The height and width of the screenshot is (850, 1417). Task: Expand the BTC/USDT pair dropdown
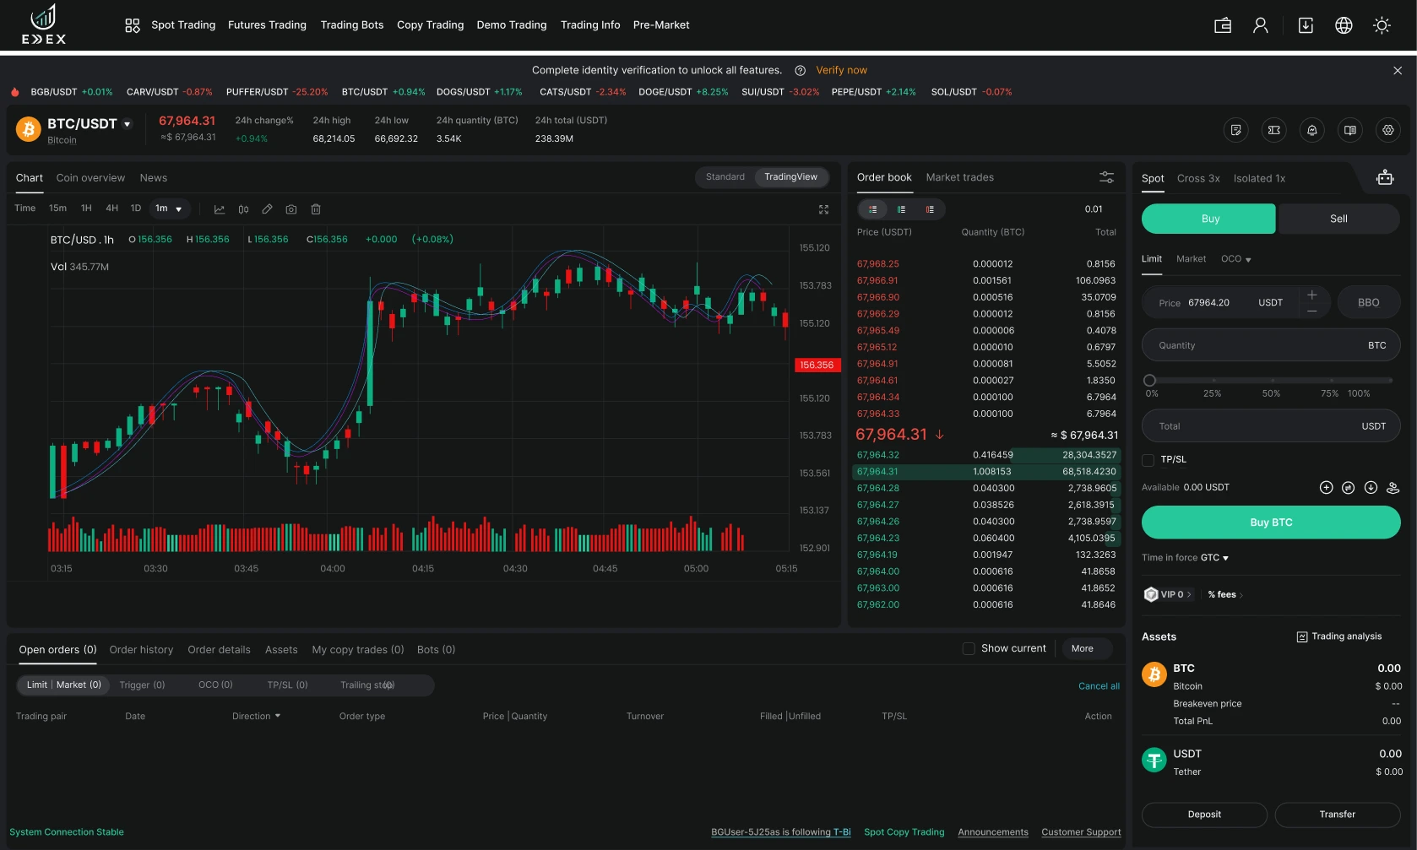pos(128,124)
